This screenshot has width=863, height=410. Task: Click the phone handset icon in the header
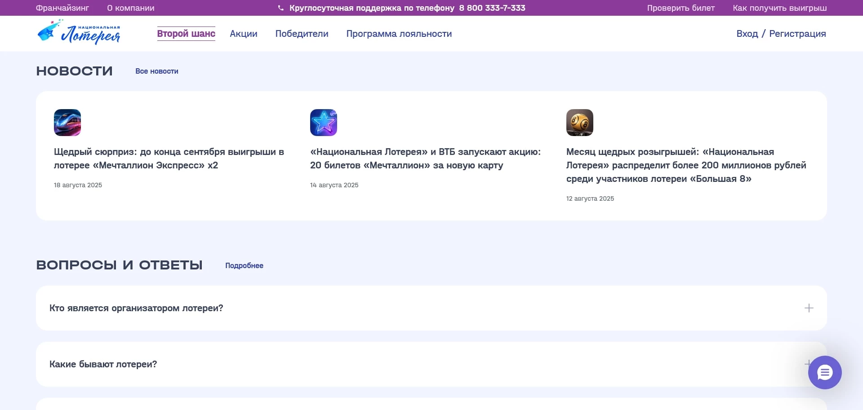pos(281,7)
